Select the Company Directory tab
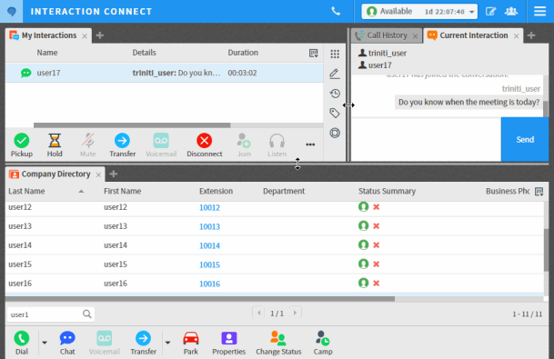Image resolution: width=554 pixels, height=359 pixels. [x=55, y=174]
